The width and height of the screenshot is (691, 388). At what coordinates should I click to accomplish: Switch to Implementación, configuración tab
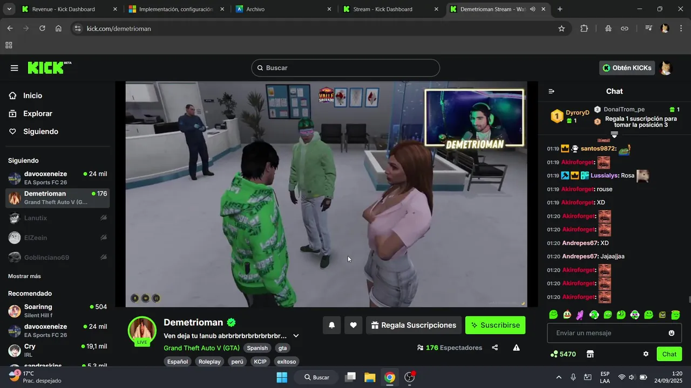(177, 9)
